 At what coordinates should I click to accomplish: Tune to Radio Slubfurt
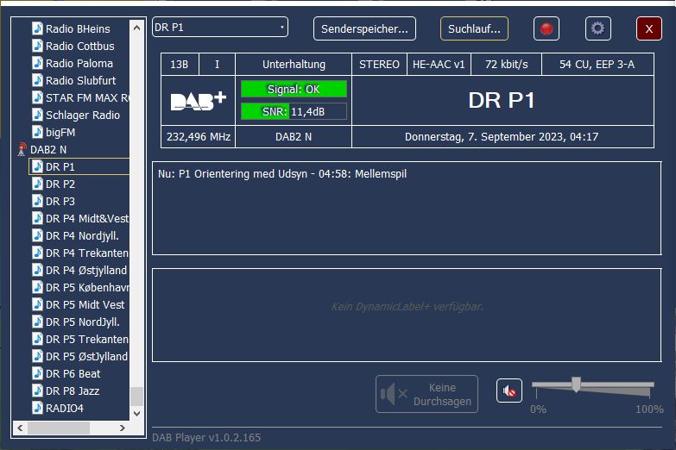click(x=80, y=80)
